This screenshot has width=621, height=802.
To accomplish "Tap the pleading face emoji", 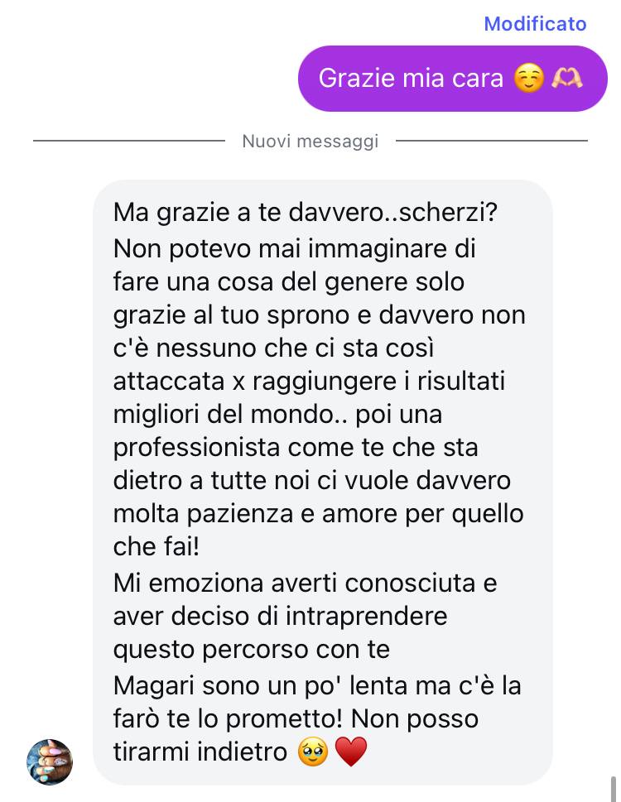I will 312,752.
